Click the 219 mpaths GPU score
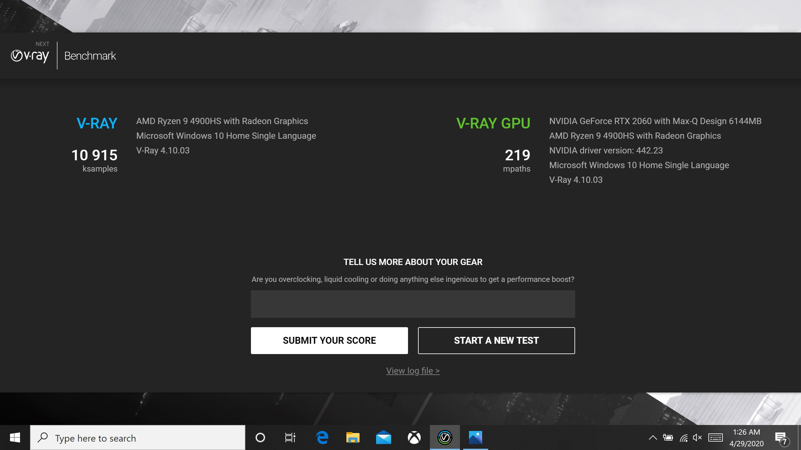This screenshot has width=801, height=450. 518,155
